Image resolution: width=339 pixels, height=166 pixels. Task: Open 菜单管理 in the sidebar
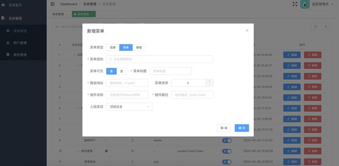tap(23, 31)
